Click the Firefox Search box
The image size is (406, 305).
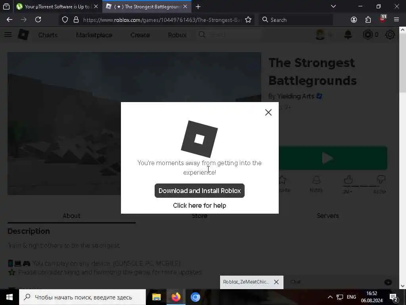tap(296, 20)
